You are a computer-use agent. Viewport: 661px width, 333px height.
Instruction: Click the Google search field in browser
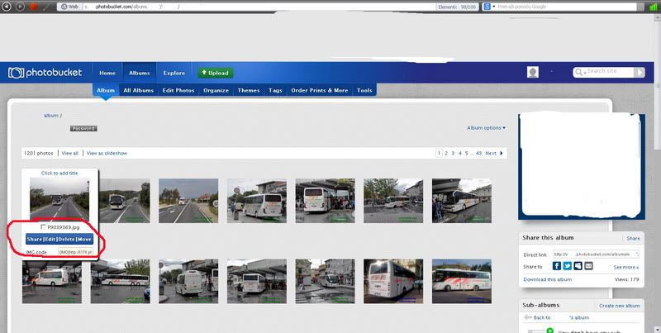566,7
